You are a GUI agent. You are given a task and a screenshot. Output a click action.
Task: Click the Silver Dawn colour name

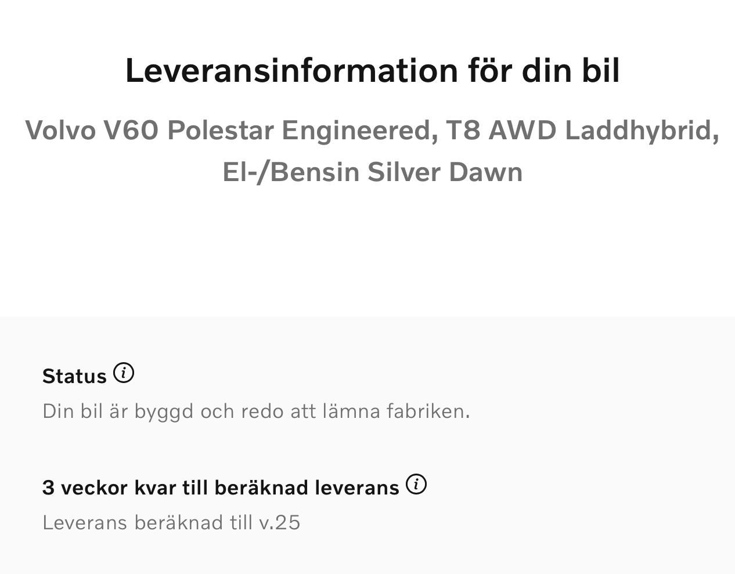445,172
